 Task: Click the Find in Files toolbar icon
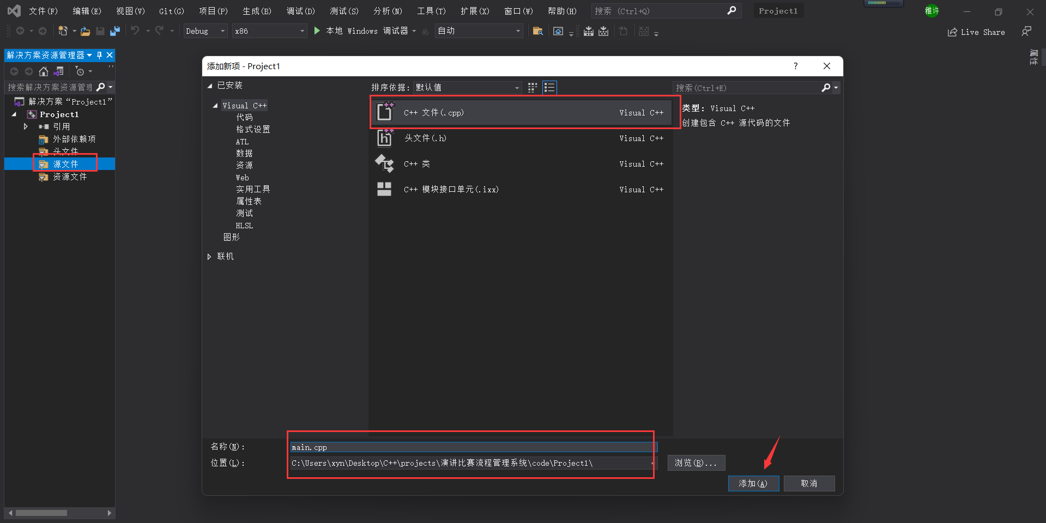[x=537, y=31]
